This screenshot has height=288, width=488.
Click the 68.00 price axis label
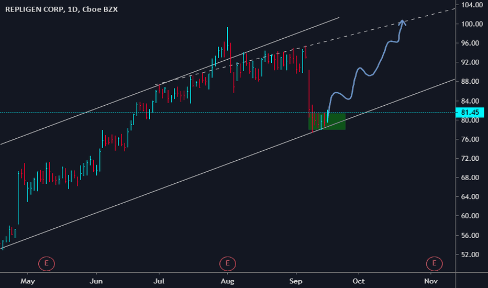coord(470,178)
